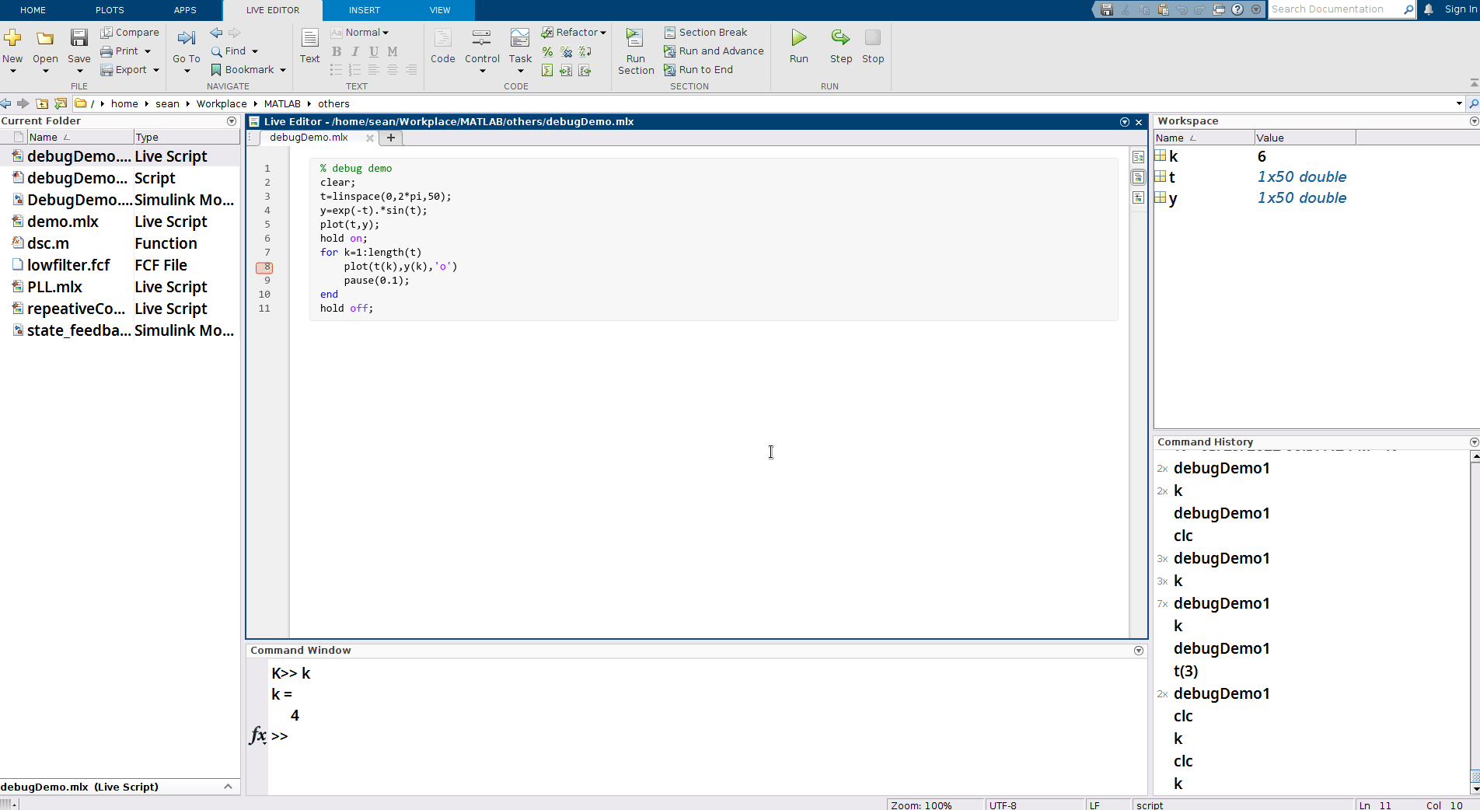Click the Run to End button
The height and width of the screenshot is (810, 1480).
[x=698, y=69]
